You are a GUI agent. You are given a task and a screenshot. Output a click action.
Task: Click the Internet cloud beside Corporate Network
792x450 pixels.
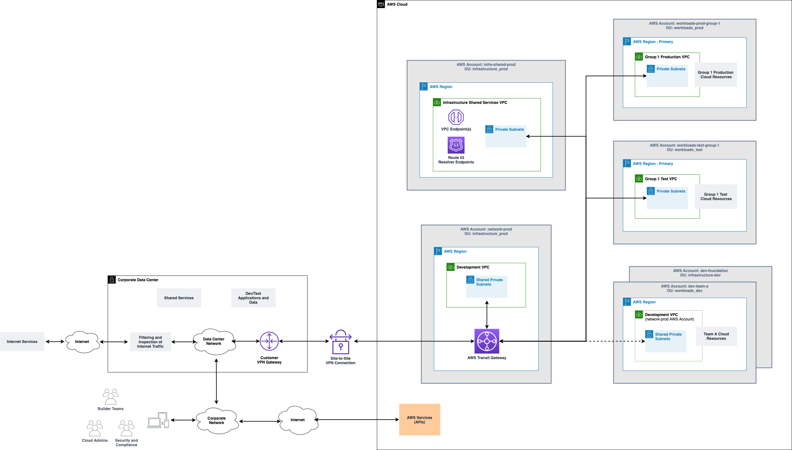(298, 420)
